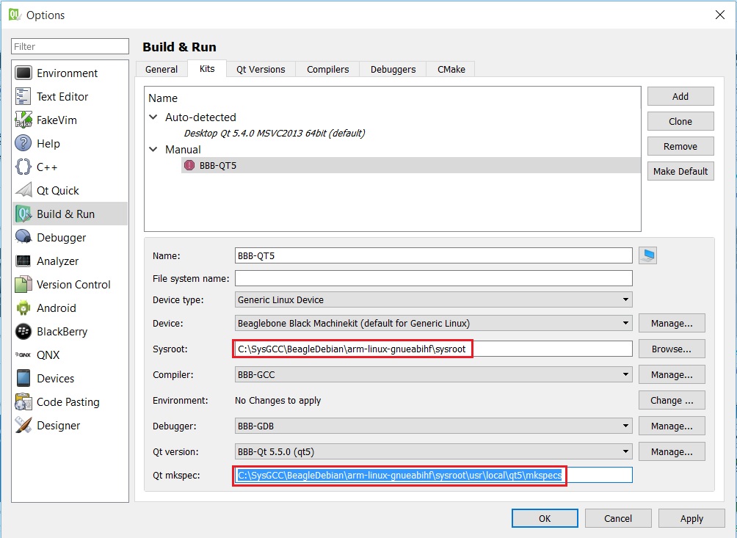737x538 pixels.
Task: Collapse the Manual kits group
Action: pos(153,149)
